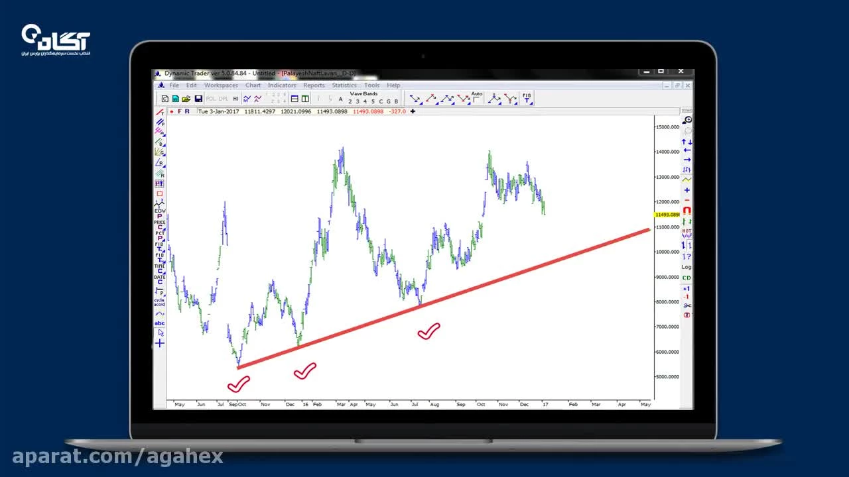The image size is (849, 477).
Task: Click the blue +1 button
Action: (686, 289)
